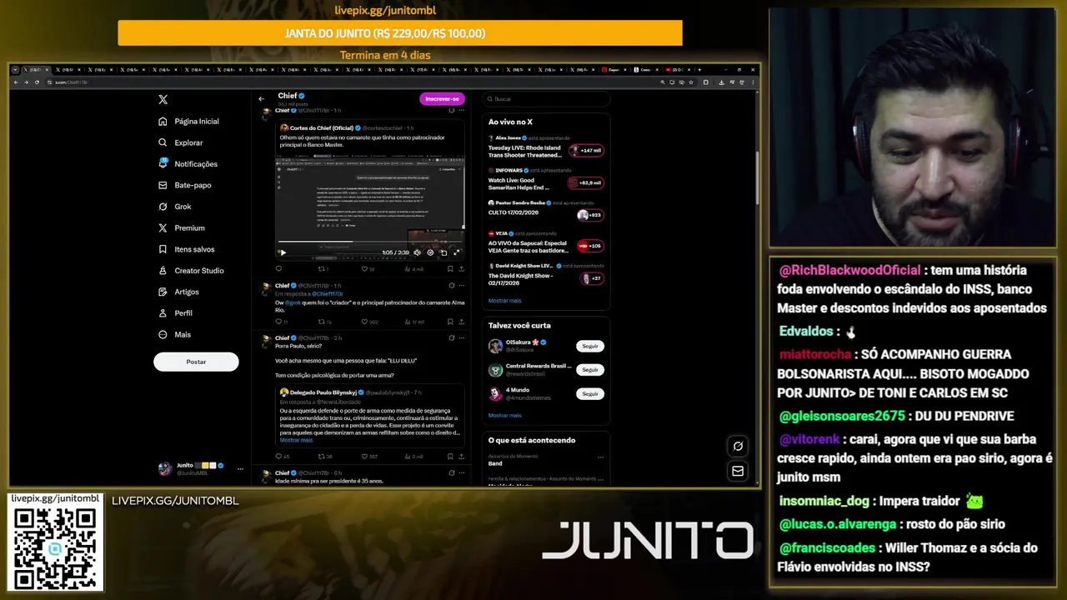Click the back arrow beside Chief

(x=261, y=99)
